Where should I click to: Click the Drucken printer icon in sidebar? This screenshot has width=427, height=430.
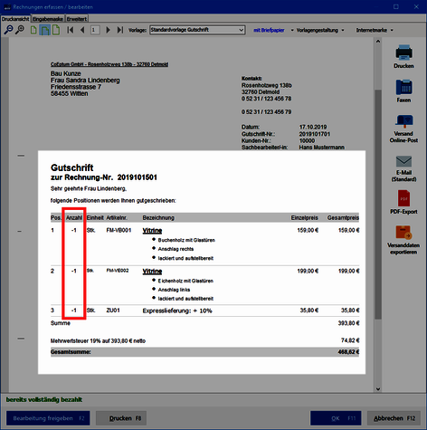(x=403, y=52)
